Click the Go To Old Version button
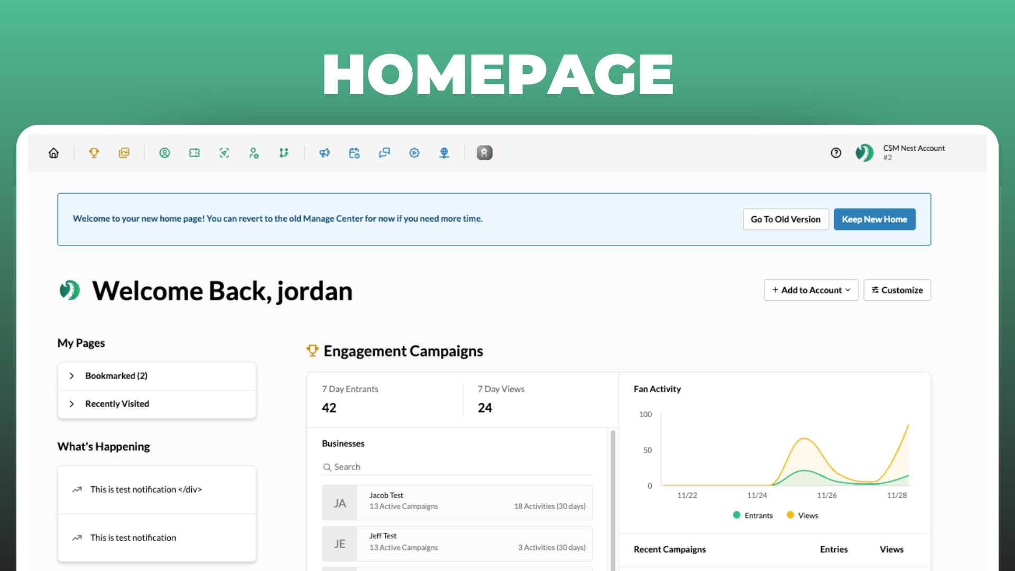Screen dimensions: 1015x571 786,219
